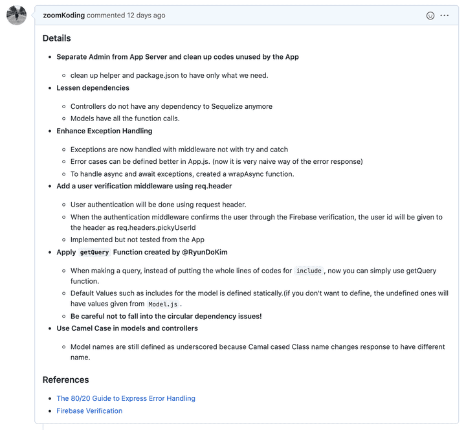
Task: Click zoomKoding's avatar picture
Action: pyautogui.click(x=16, y=16)
